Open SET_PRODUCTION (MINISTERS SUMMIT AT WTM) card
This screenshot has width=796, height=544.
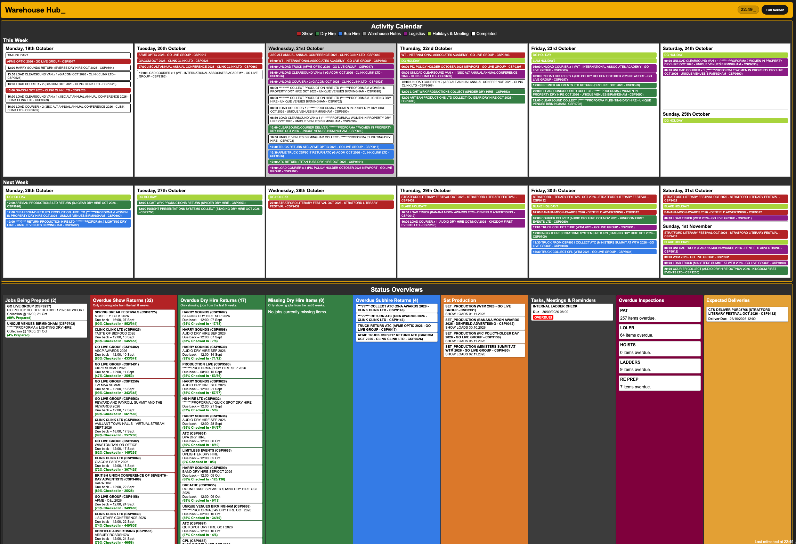(484, 351)
